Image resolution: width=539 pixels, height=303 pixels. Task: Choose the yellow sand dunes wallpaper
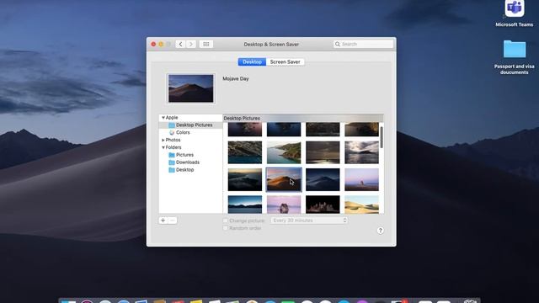361,205
